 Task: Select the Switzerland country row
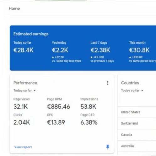click(137, 123)
